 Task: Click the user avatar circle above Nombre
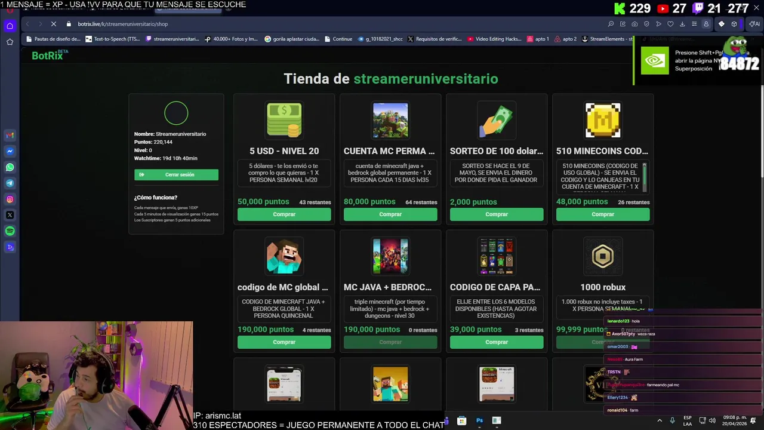(x=176, y=113)
